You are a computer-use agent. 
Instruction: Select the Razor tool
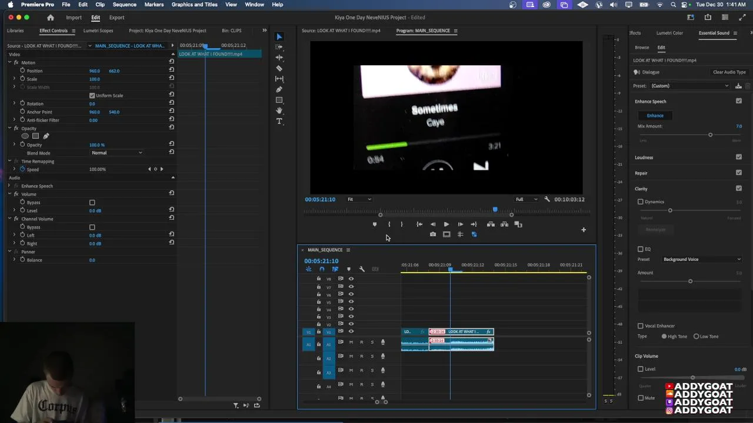coord(279,68)
